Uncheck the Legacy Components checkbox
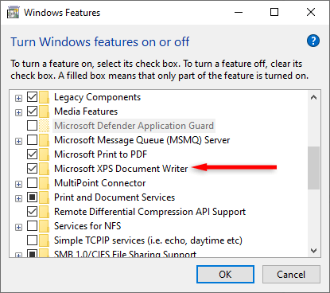Image resolution: width=330 pixels, height=293 pixels. point(32,97)
